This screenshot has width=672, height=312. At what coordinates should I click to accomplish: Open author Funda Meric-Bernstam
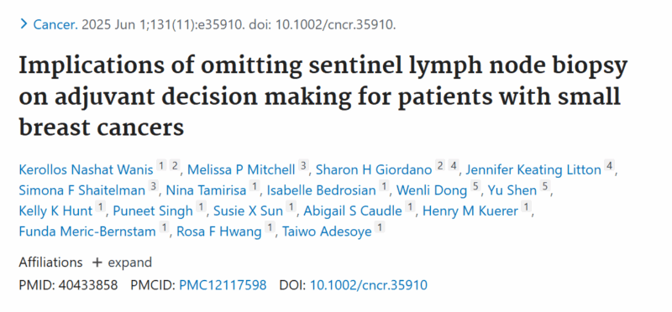click(87, 231)
